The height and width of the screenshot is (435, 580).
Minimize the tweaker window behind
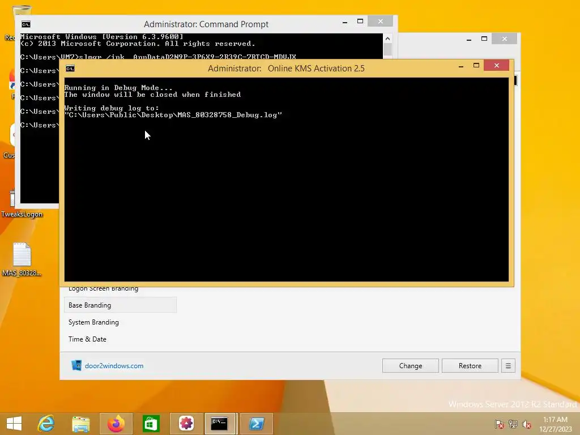tap(469, 39)
